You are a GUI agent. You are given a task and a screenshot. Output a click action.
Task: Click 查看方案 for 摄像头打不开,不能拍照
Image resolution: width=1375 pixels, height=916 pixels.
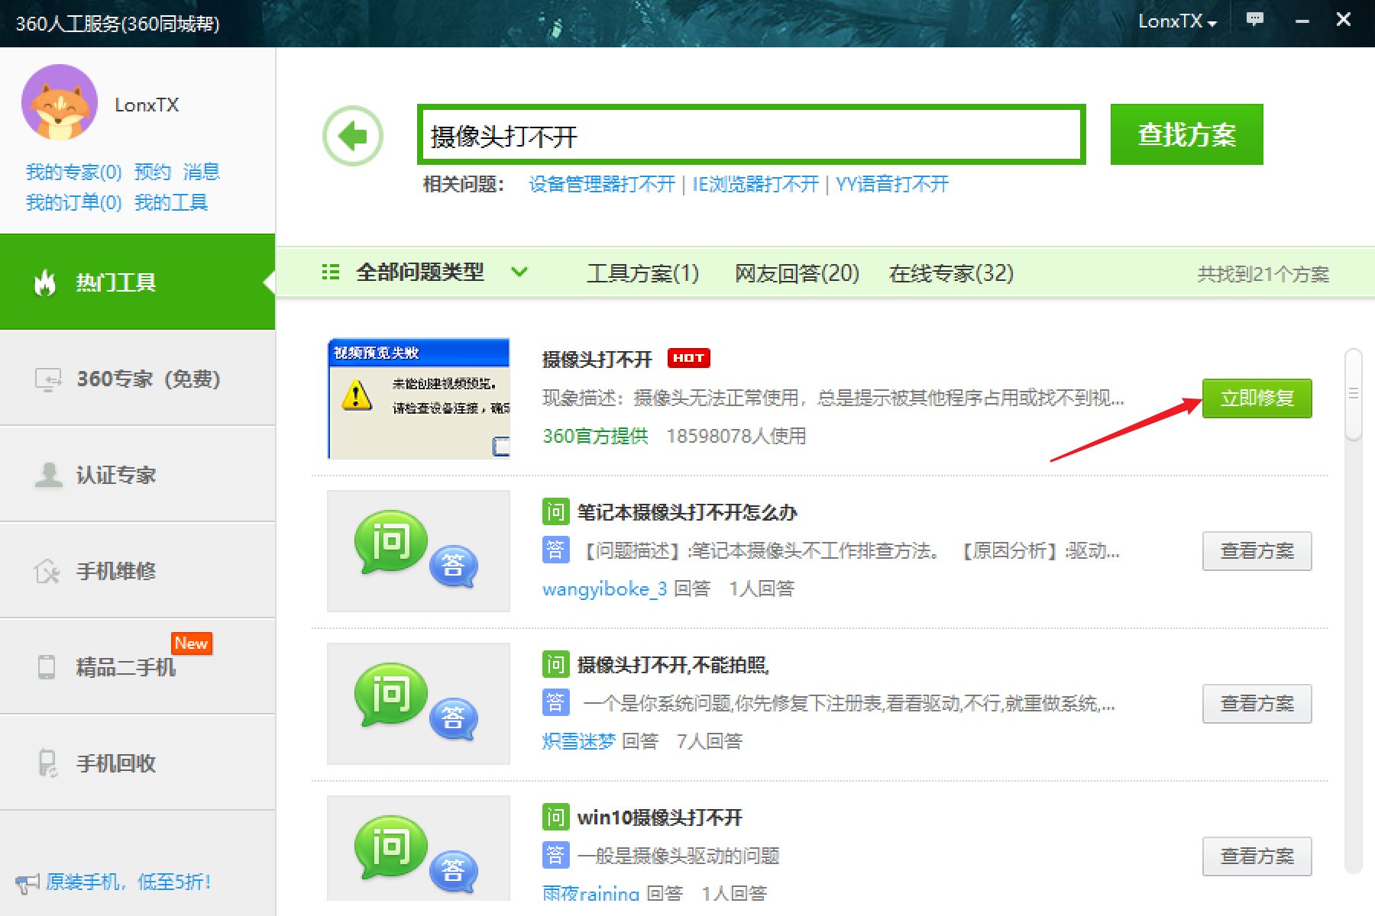(1257, 704)
